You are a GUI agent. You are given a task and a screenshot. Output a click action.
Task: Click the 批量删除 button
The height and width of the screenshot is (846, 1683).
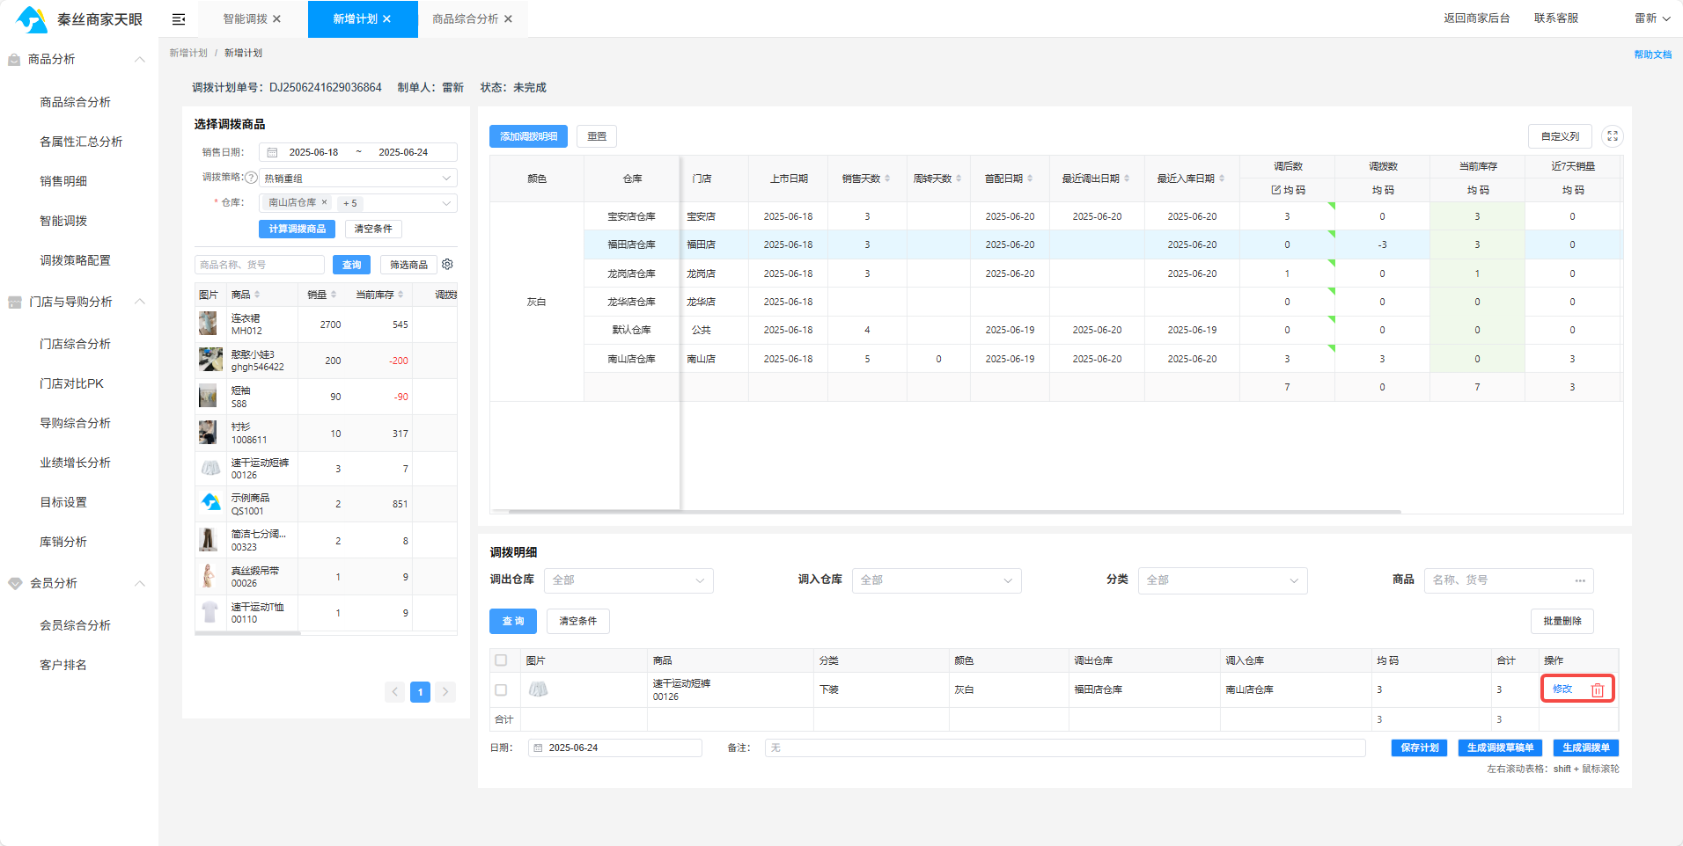[1562, 621]
